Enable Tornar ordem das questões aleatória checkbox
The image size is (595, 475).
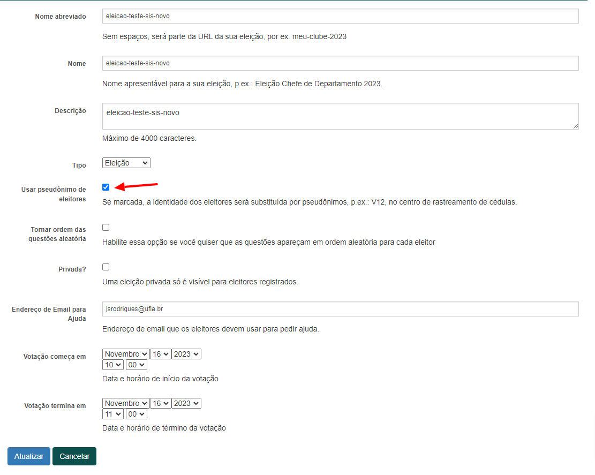(106, 227)
